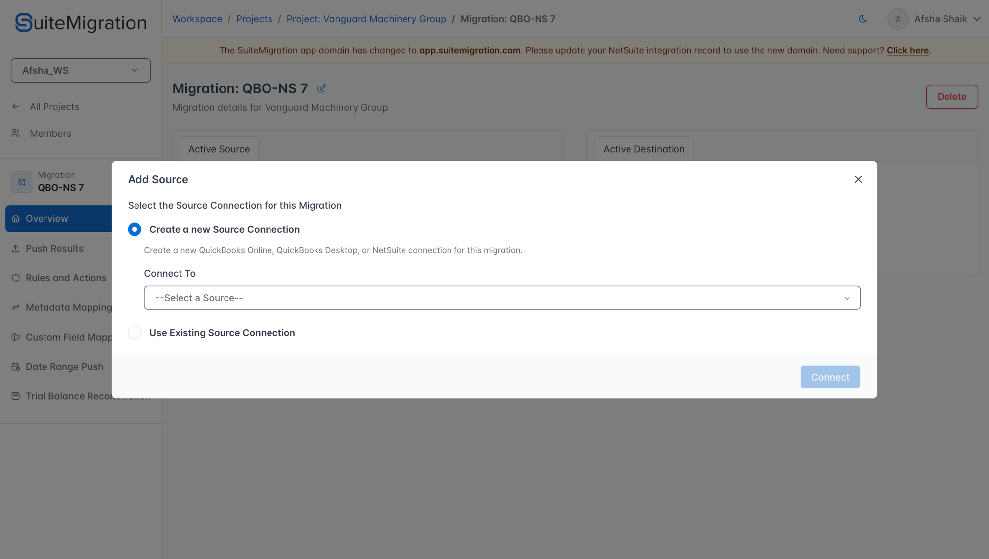This screenshot has height=559, width=989.
Task: Click the Push Results upload icon
Action: click(x=16, y=248)
